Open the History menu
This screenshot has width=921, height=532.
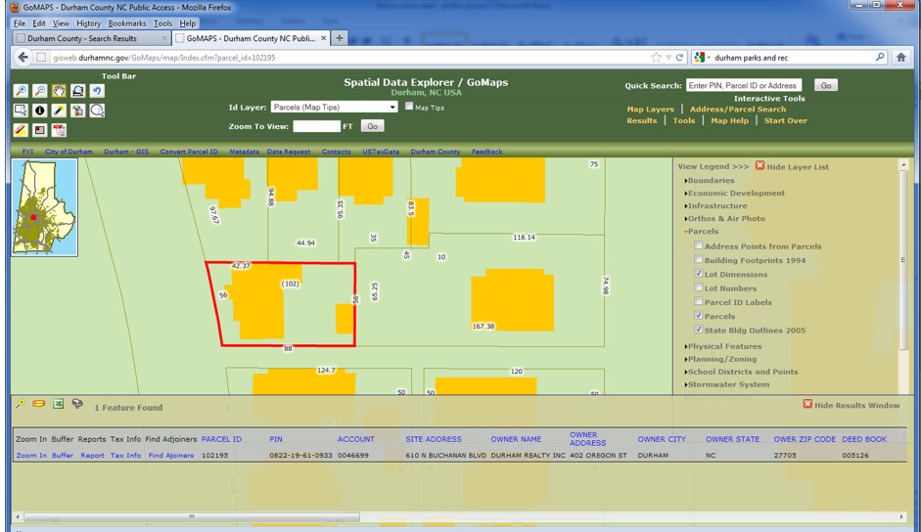click(89, 23)
